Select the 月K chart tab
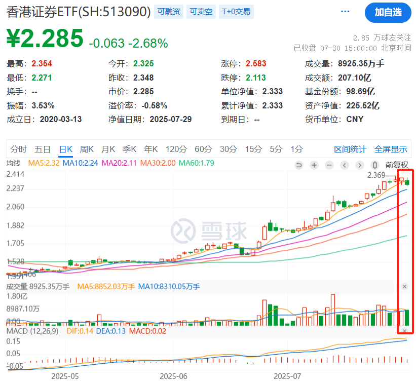The width and height of the screenshot is (416, 383). [108, 149]
